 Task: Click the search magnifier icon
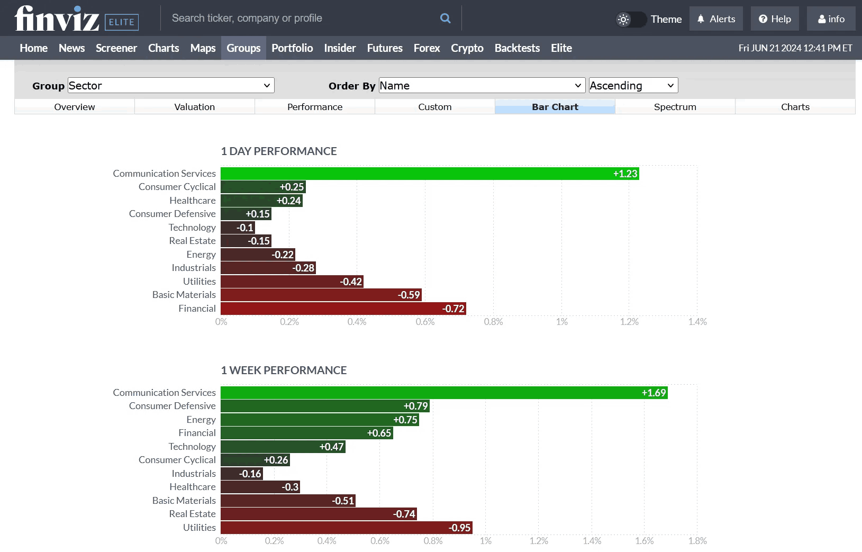pyautogui.click(x=445, y=17)
